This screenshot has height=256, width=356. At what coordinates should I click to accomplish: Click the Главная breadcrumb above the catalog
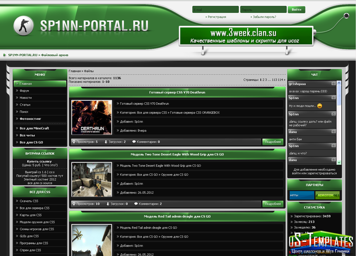[x=75, y=71]
